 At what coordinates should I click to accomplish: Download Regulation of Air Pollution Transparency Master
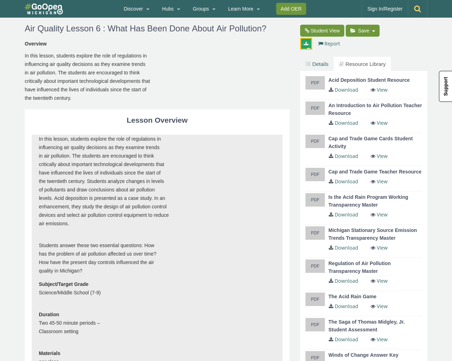[343, 281]
